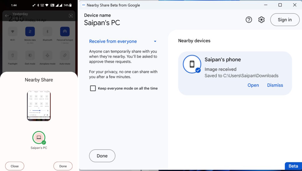Tap the Wi-Fi quick settings tile
This screenshot has height=171, width=302.
13,31
